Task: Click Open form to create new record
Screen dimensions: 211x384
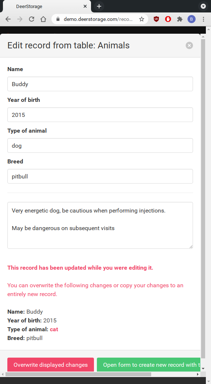Action: 149,365
